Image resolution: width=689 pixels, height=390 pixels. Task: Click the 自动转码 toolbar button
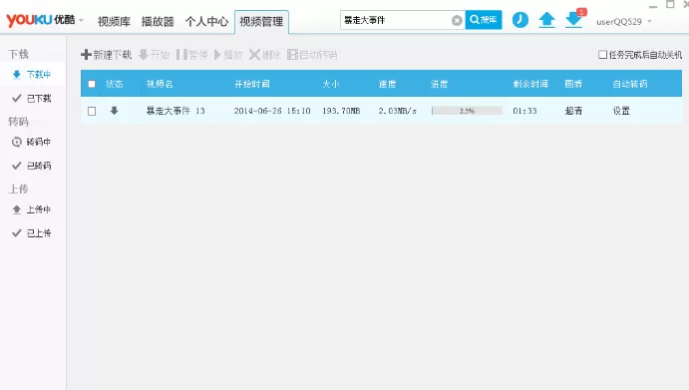312,55
